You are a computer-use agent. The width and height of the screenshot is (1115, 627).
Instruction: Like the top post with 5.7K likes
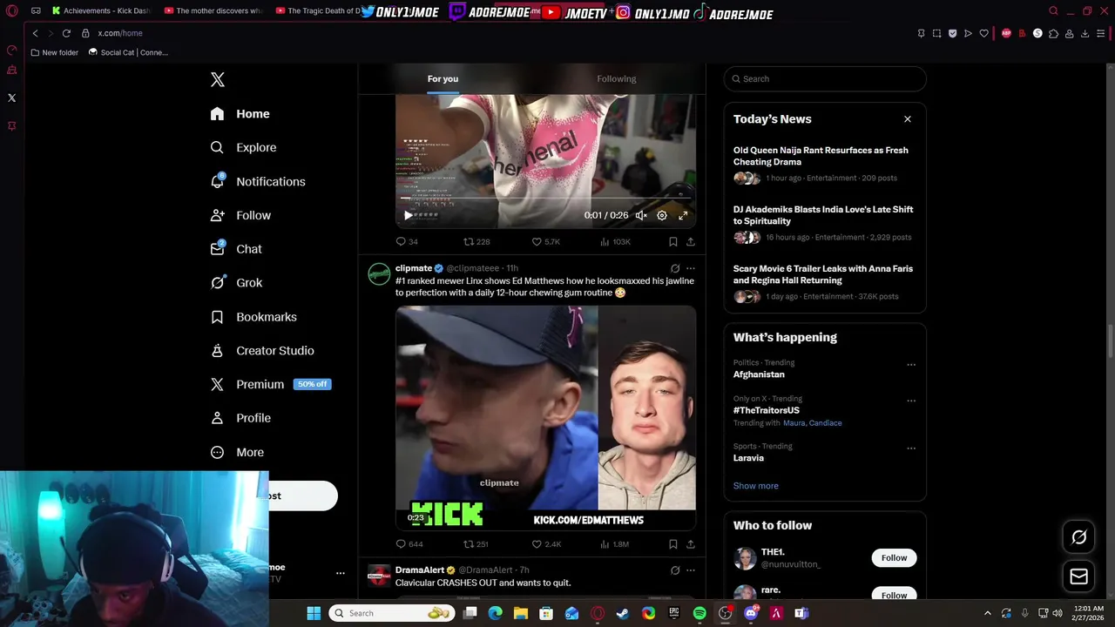pos(545,241)
